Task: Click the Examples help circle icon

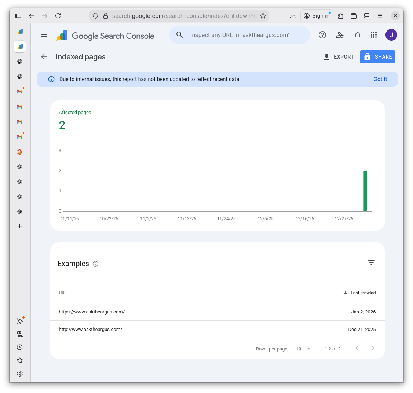Action: pos(95,264)
